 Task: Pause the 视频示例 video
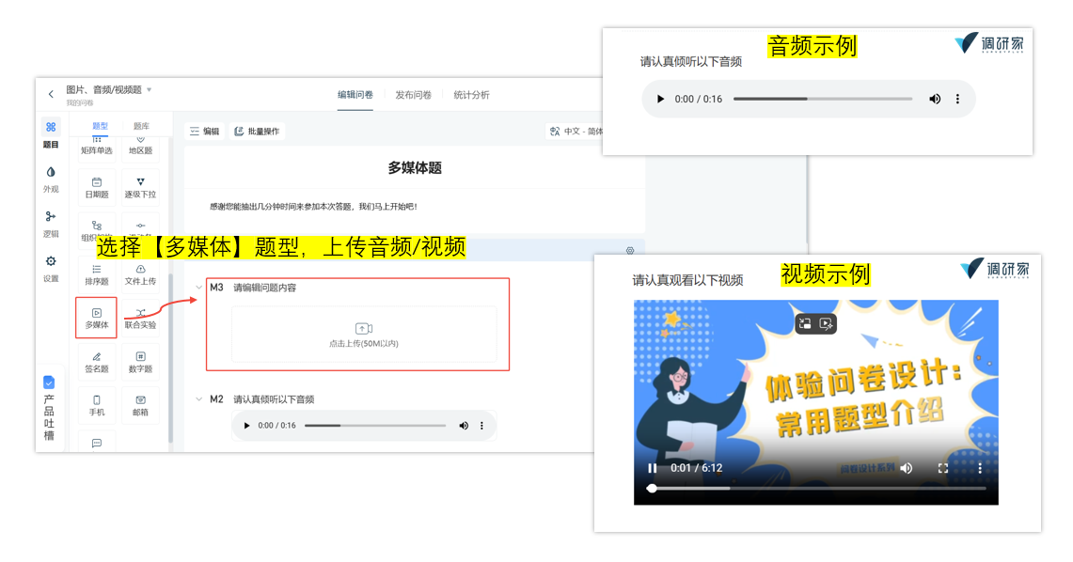point(652,468)
